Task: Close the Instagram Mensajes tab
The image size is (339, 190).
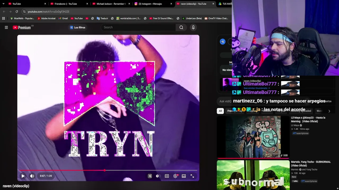Action: pyautogui.click(x=171, y=4)
